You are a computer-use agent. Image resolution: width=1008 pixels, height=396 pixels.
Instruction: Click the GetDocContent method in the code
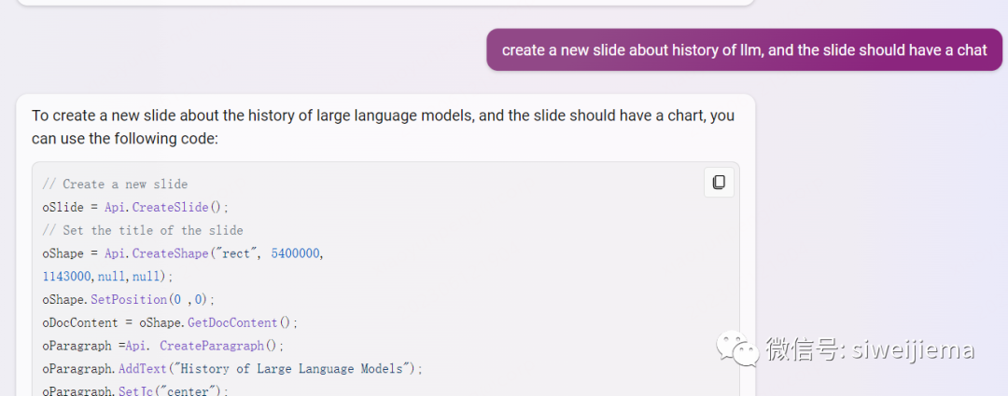pyautogui.click(x=231, y=322)
